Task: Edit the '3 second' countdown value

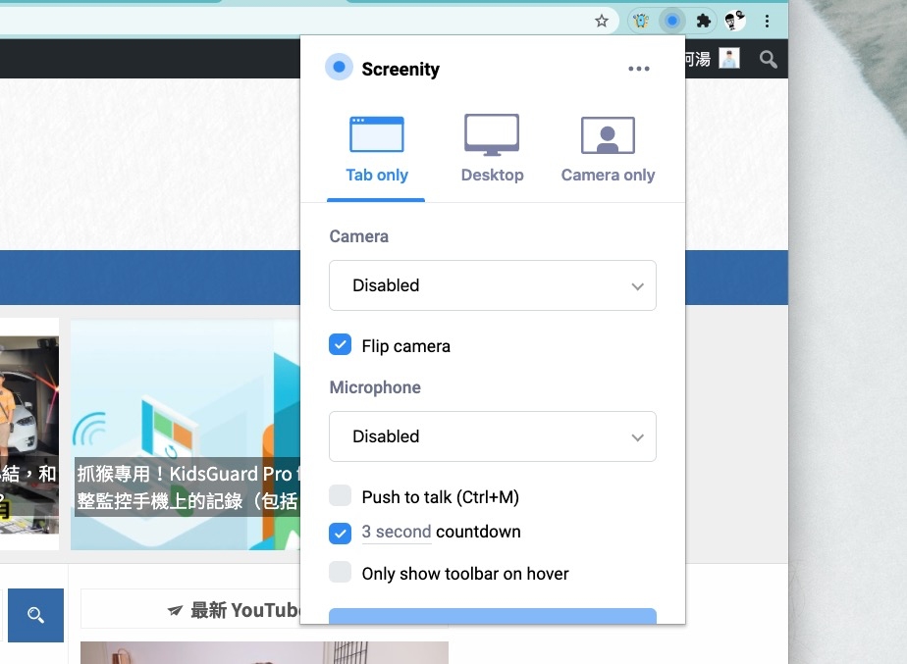Action: (x=397, y=532)
